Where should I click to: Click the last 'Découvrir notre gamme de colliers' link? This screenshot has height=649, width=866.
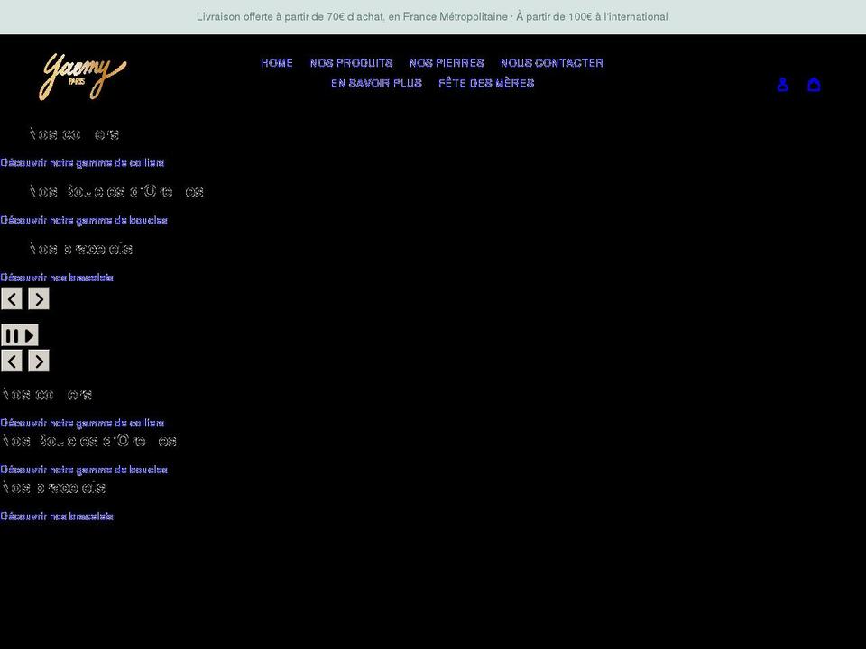pos(82,424)
